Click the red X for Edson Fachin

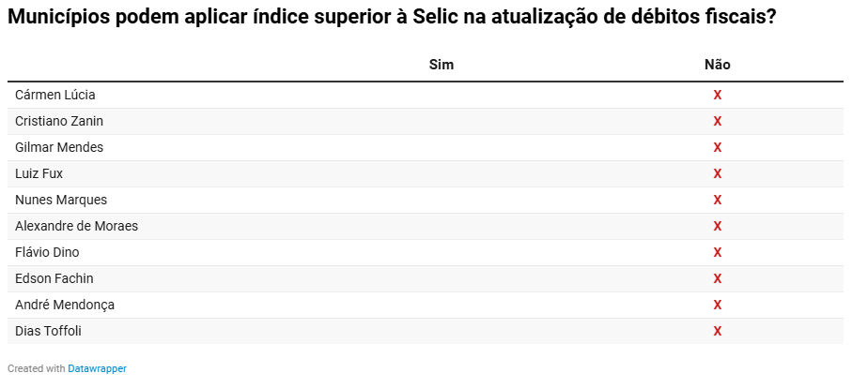pos(718,278)
